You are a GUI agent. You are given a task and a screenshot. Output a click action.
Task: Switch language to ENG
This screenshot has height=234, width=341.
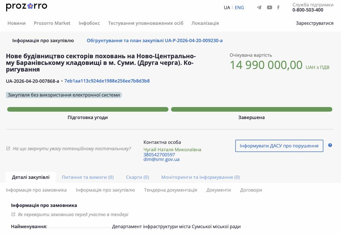pyautogui.click(x=239, y=8)
